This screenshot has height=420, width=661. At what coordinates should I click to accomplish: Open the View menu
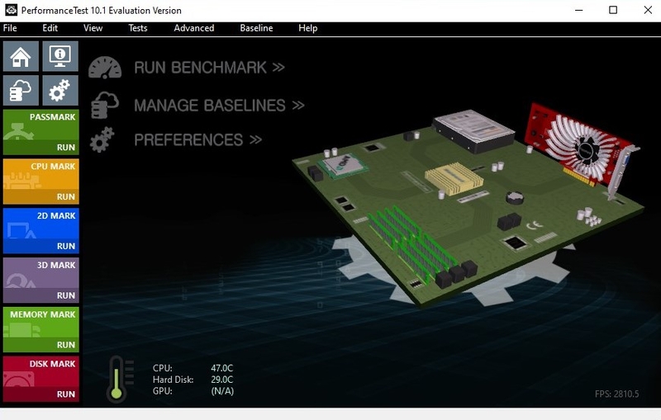(x=93, y=28)
